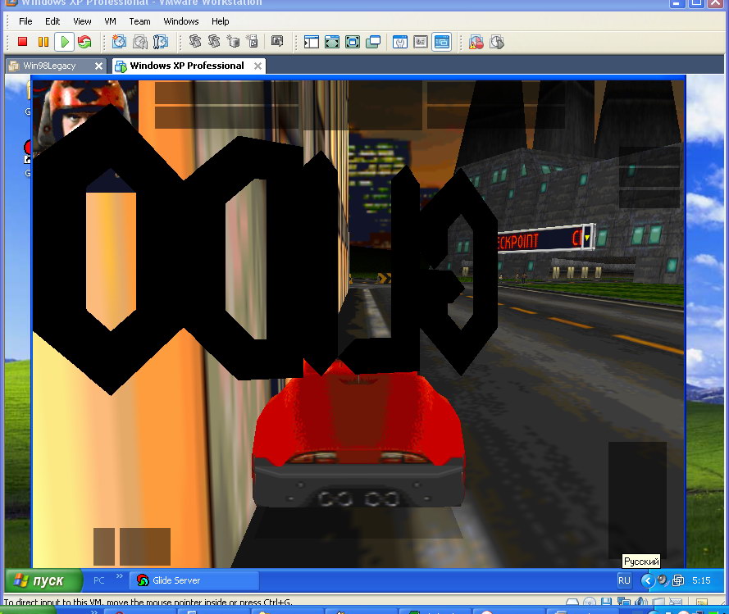Open the Team menu
This screenshot has height=614, width=729.
coord(139,21)
